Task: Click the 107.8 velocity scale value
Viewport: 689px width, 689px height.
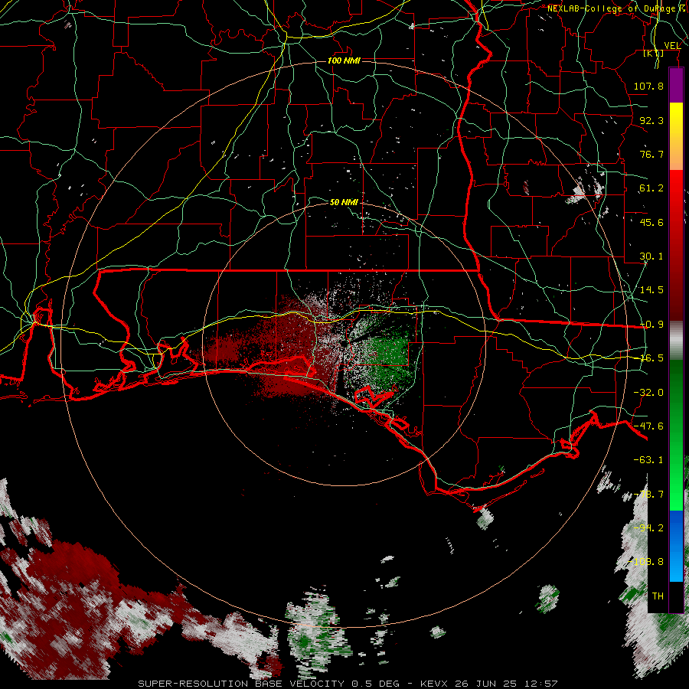Action: coord(648,86)
